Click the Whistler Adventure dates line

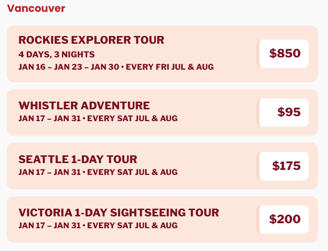point(98,118)
